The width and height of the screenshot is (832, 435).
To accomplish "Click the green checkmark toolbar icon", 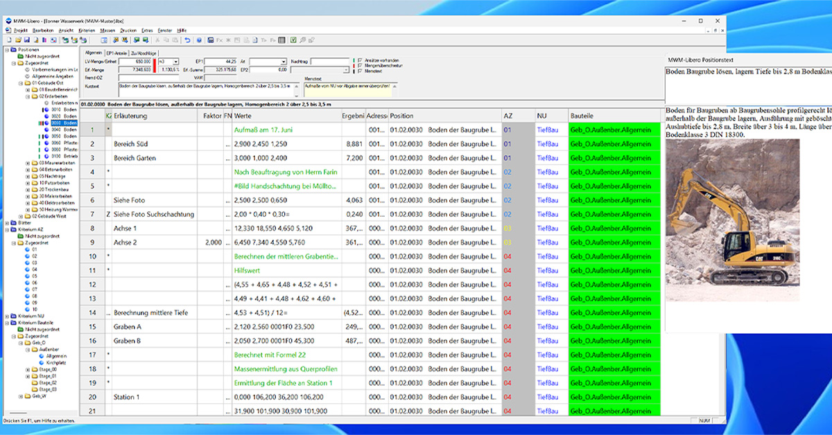I will coord(293,40).
